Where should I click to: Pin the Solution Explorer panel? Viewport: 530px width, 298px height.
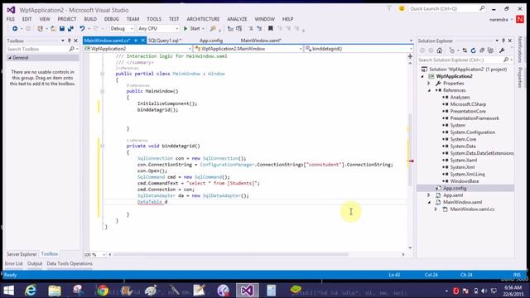click(503, 41)
